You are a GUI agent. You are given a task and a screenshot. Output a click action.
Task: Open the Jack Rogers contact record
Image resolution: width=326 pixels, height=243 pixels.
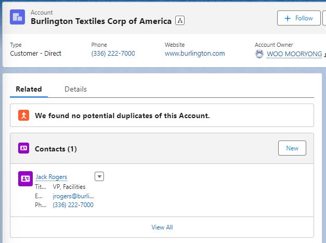coord(51,177)
